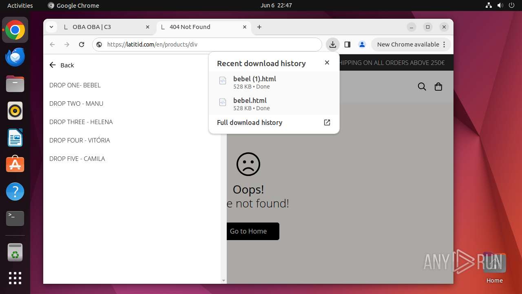Reload the current page
The image size is (522, 294).
coord(82,45)
